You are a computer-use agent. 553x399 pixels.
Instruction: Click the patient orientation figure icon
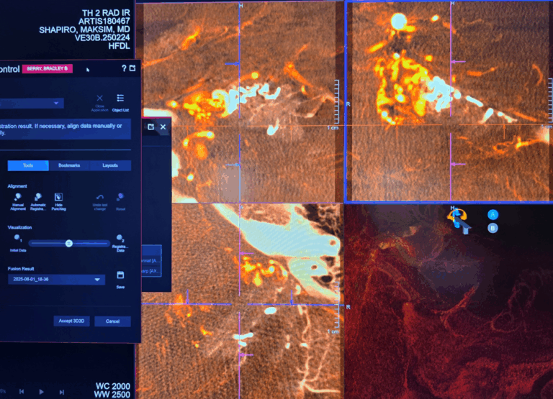pos(458,220)
